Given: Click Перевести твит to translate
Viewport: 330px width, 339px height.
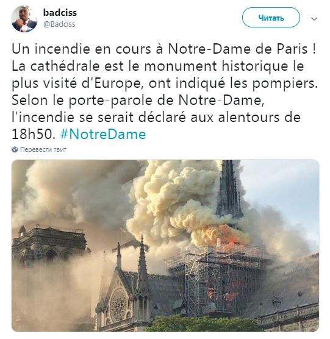Looking at the screenshot, I should 43,149.
